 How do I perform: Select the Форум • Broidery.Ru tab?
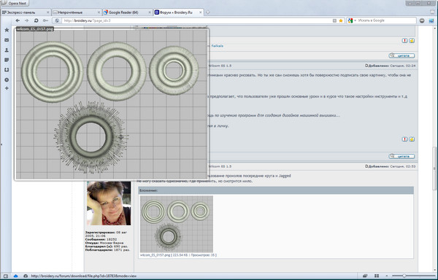(x=176, y=12)
